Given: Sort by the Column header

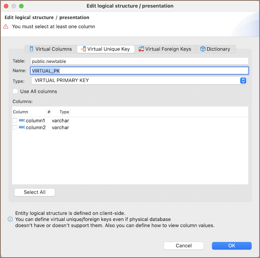Looking at the screenshot, I should [21, 112].
